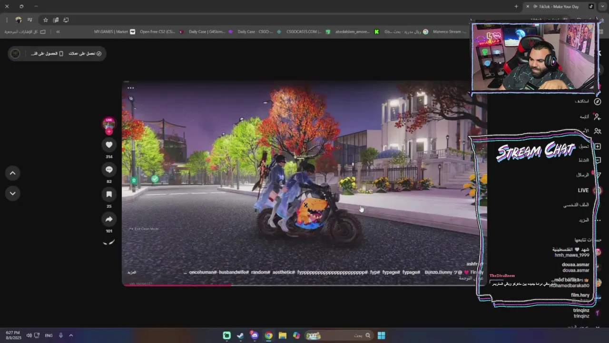Switch ENG input language in tray
Screen dimensions: 609x343
(x=49, y=335)
